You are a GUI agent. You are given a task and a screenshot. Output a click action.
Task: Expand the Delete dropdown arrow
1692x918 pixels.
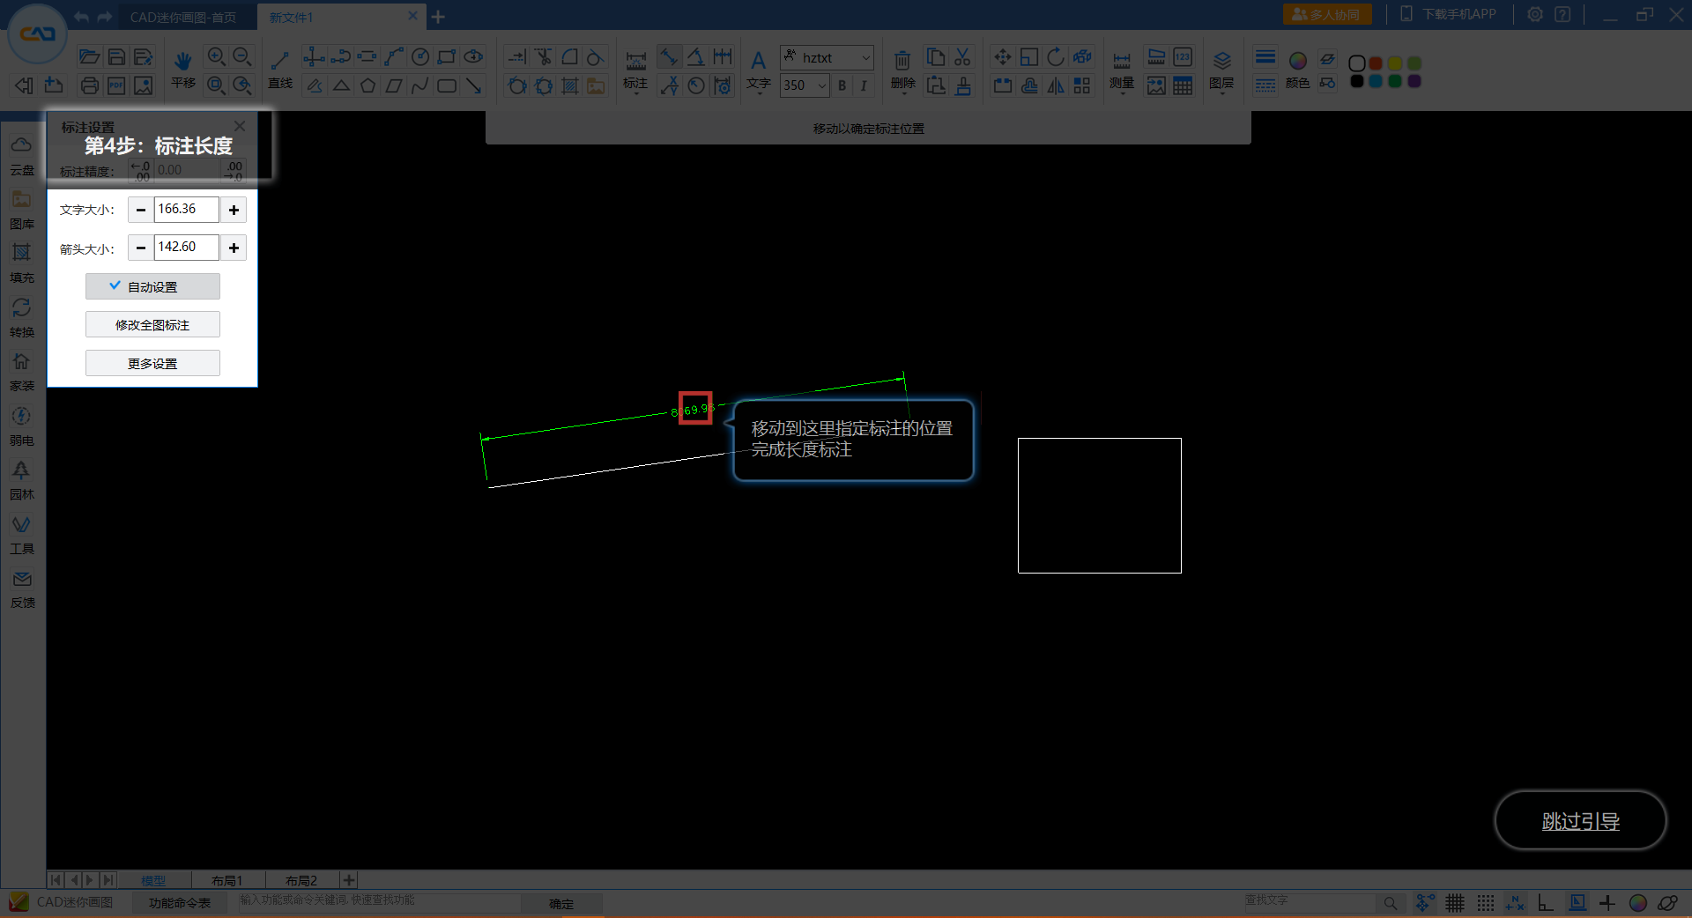[x=902, y=93]
